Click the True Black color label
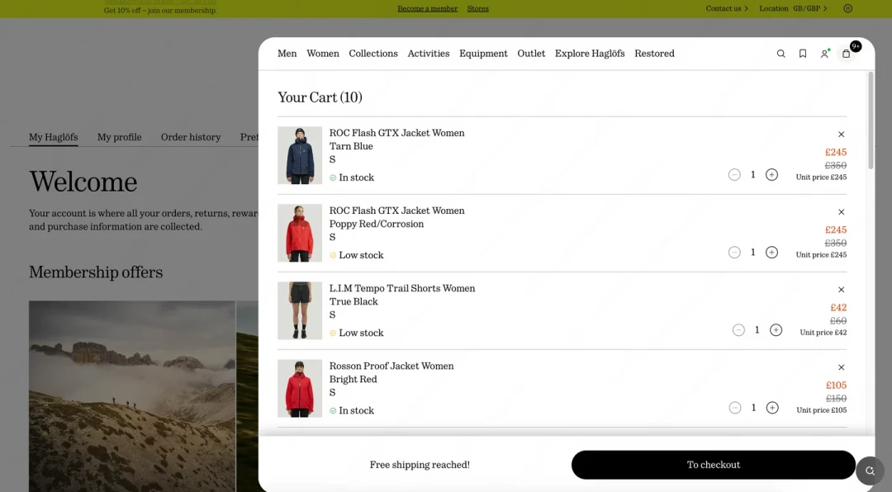This screenshot has height=492, width=892. pyautogui.click(x=353, y=301)
